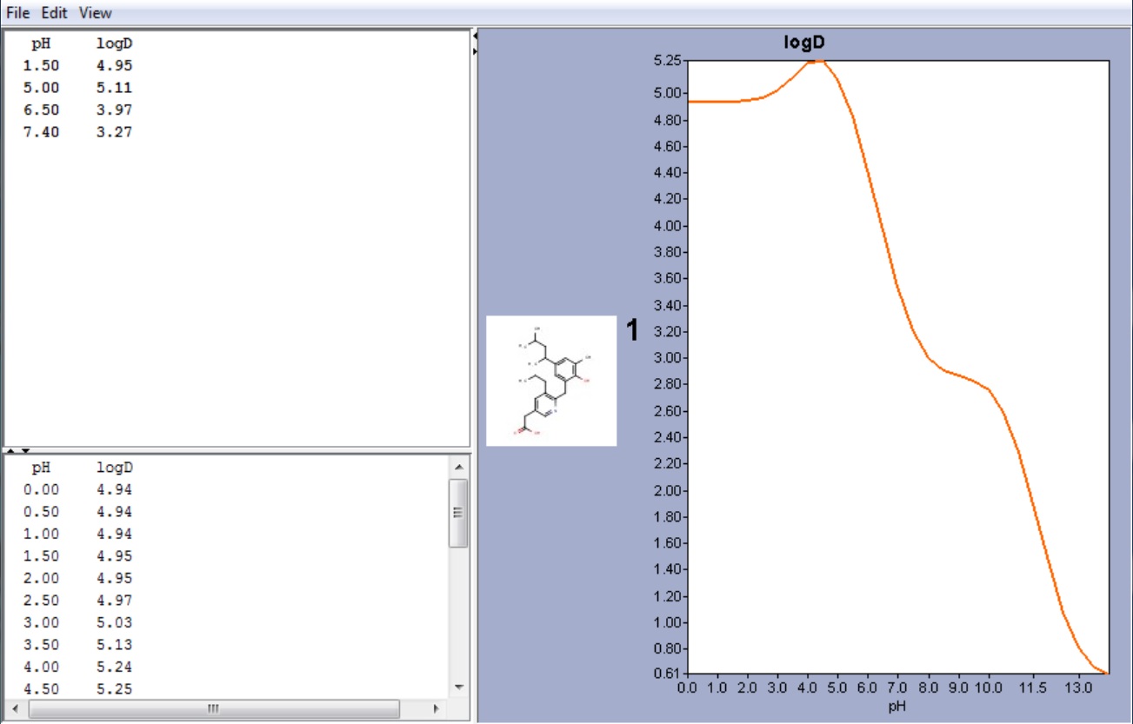Click the lower table's scroll up arrow
The width and height of the screenshot is (1133, 724).
click(458, 468)
